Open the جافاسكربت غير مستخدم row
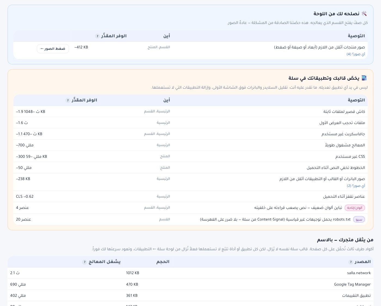 (190, 134)
